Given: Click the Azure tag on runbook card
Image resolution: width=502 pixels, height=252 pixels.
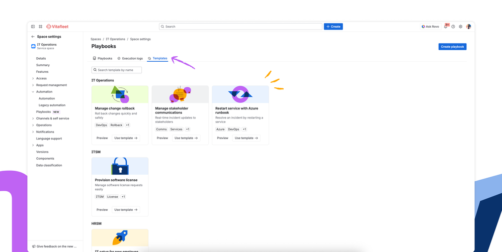Looking at the screenshot, I should [x=220, y=130].
